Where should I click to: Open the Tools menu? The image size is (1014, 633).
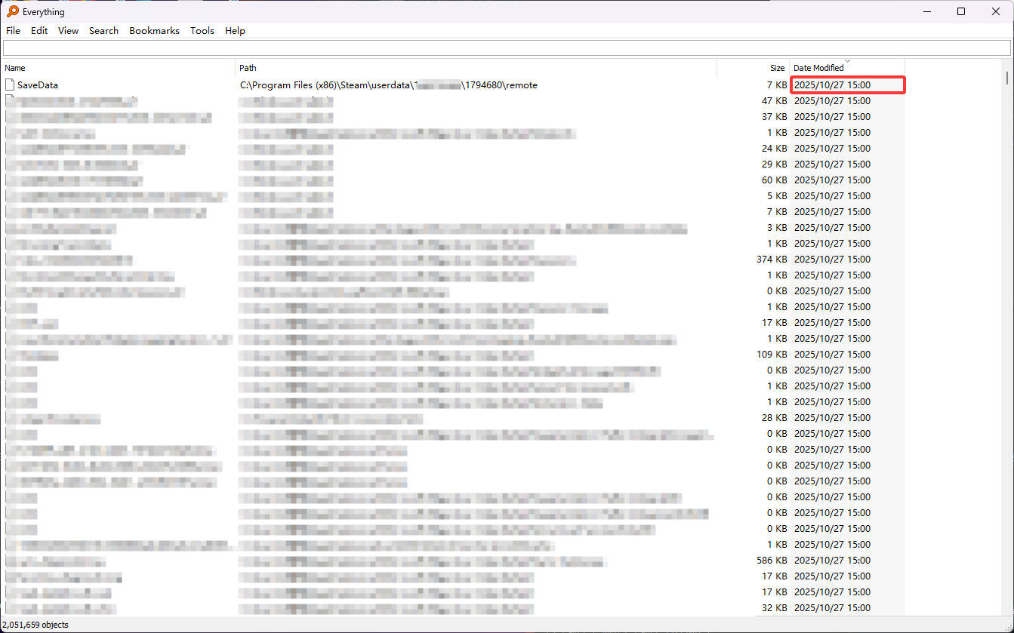click(202, 31)
